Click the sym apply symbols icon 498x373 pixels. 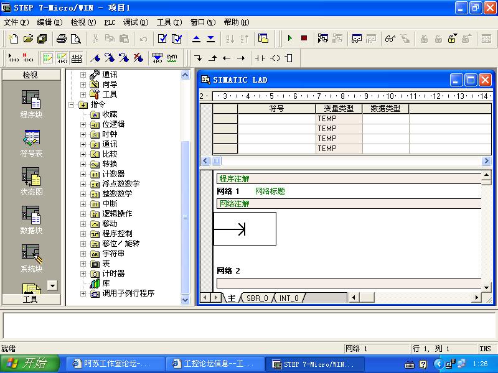pos(172,58)
